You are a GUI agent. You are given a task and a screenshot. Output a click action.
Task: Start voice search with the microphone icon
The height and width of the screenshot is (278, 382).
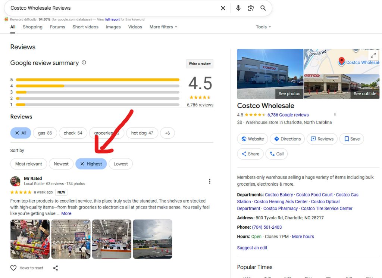[238, 8]
